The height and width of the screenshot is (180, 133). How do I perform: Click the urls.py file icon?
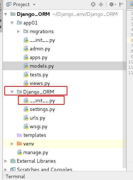pos(26,118)
